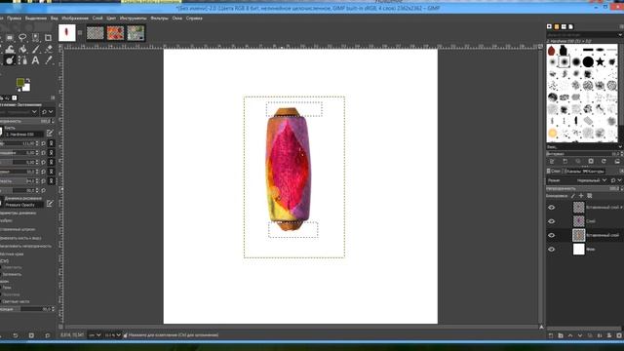Select the 'Осветлить' dodge radio option
The height and width of the screenshot is (351, 624).
coord(12,267)
